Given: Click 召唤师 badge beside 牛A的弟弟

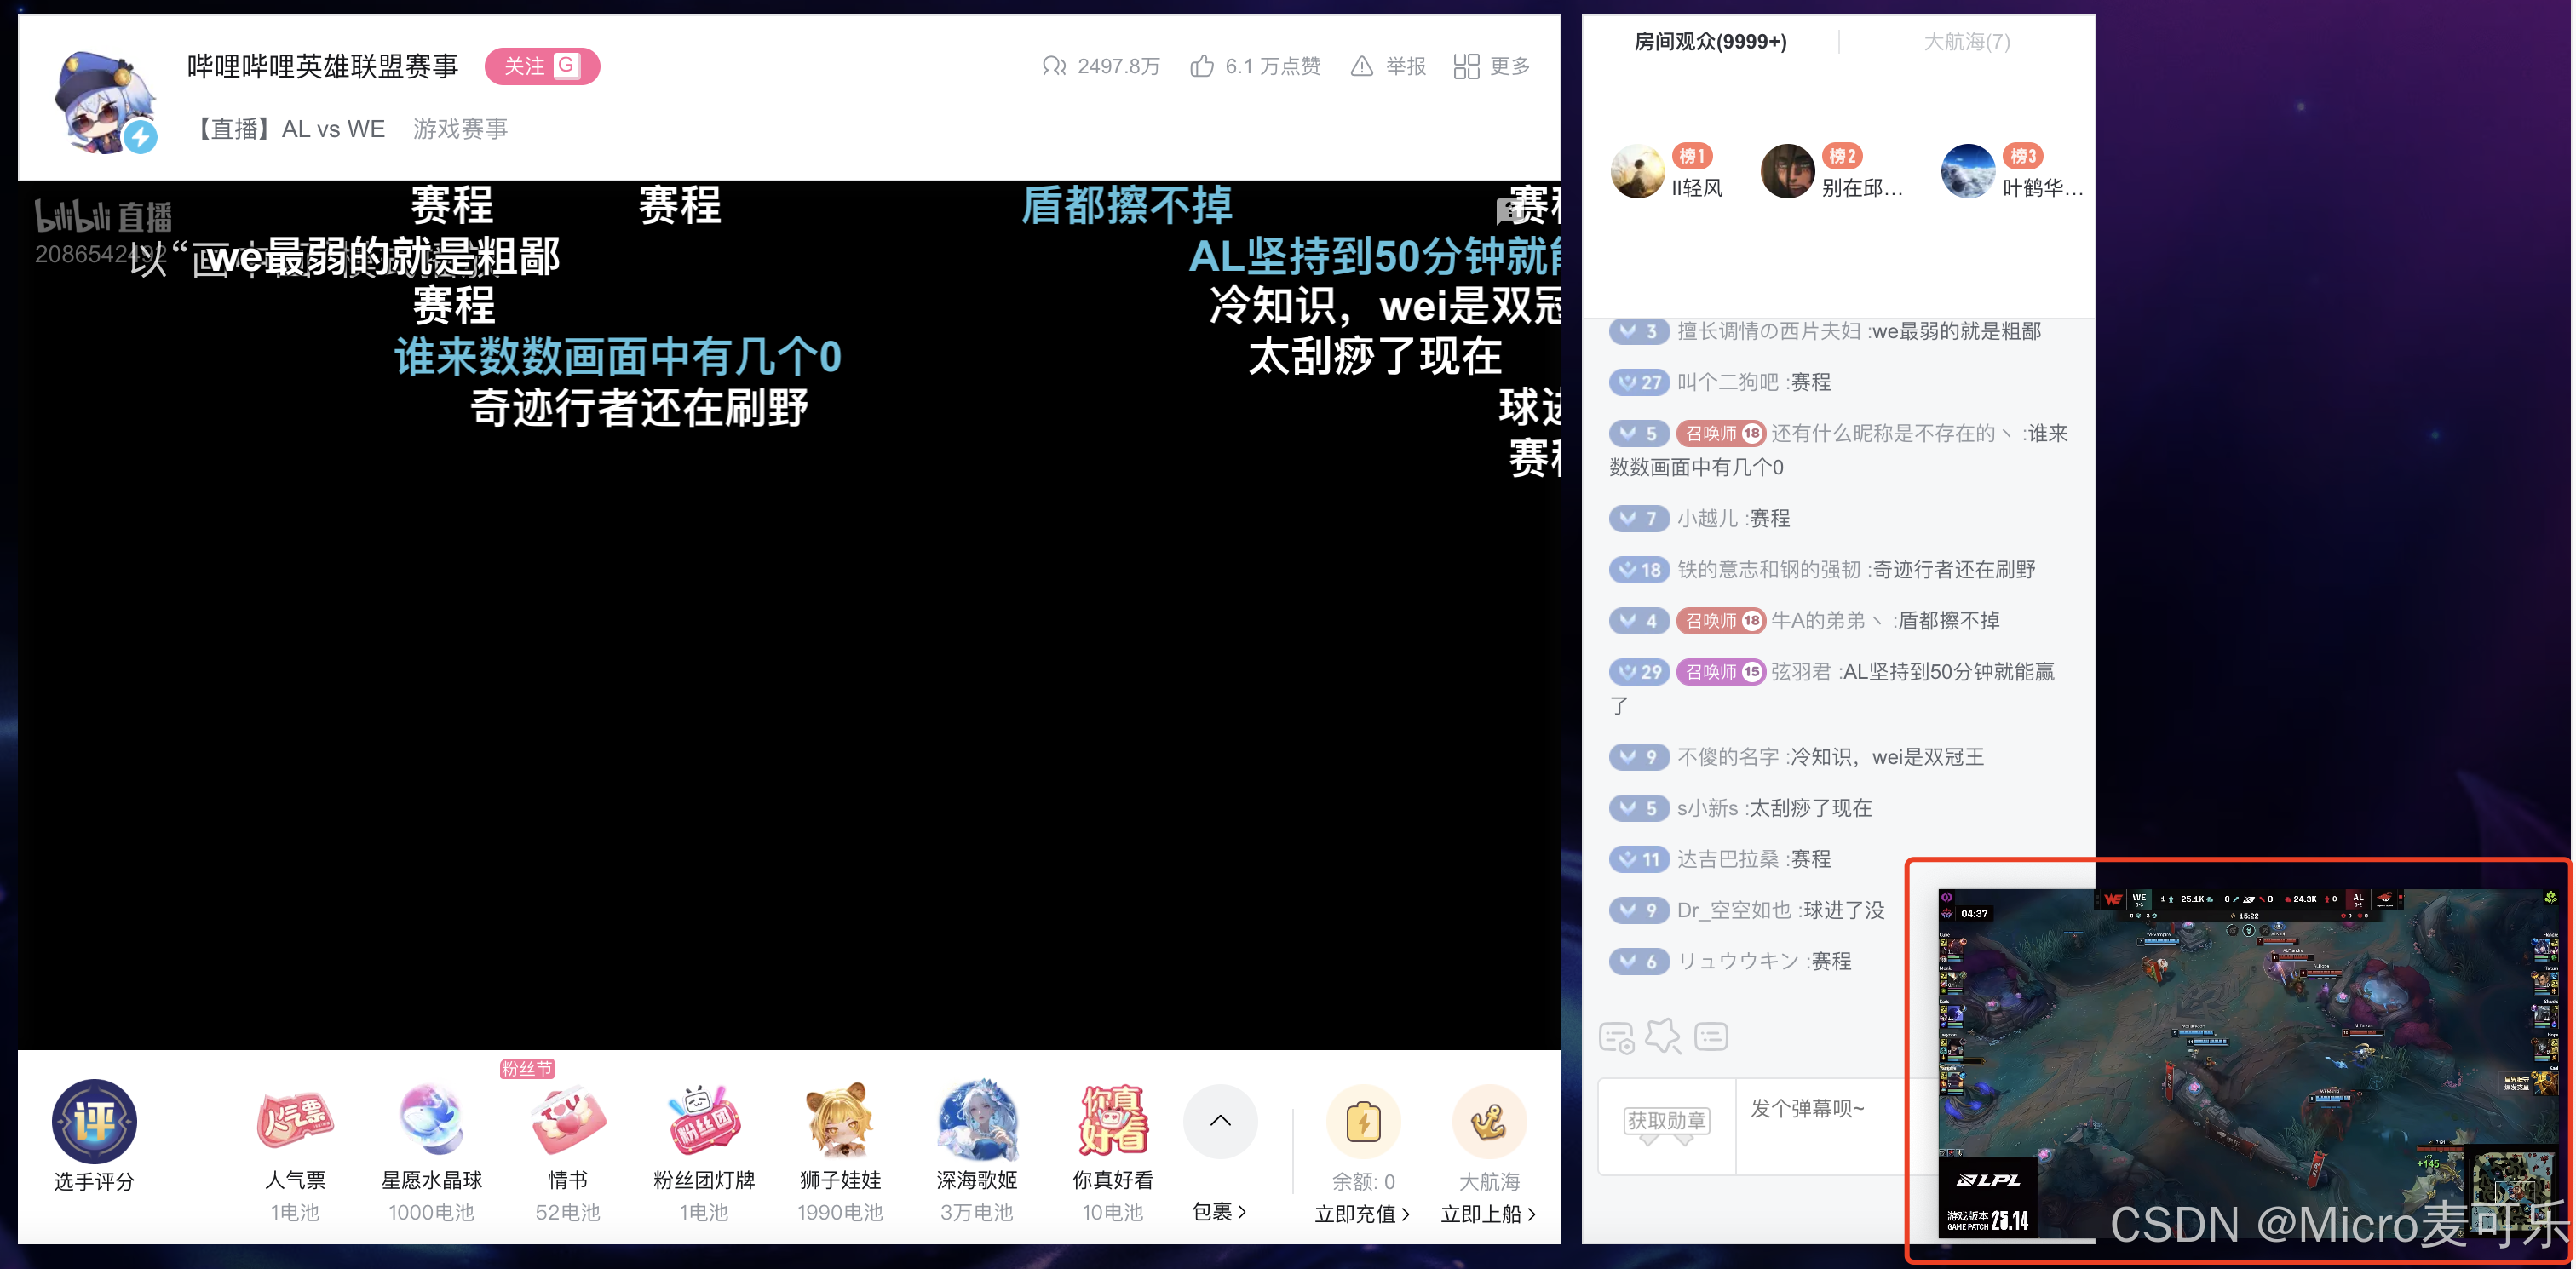Looking at the screenshot, I should point(1719,620).
